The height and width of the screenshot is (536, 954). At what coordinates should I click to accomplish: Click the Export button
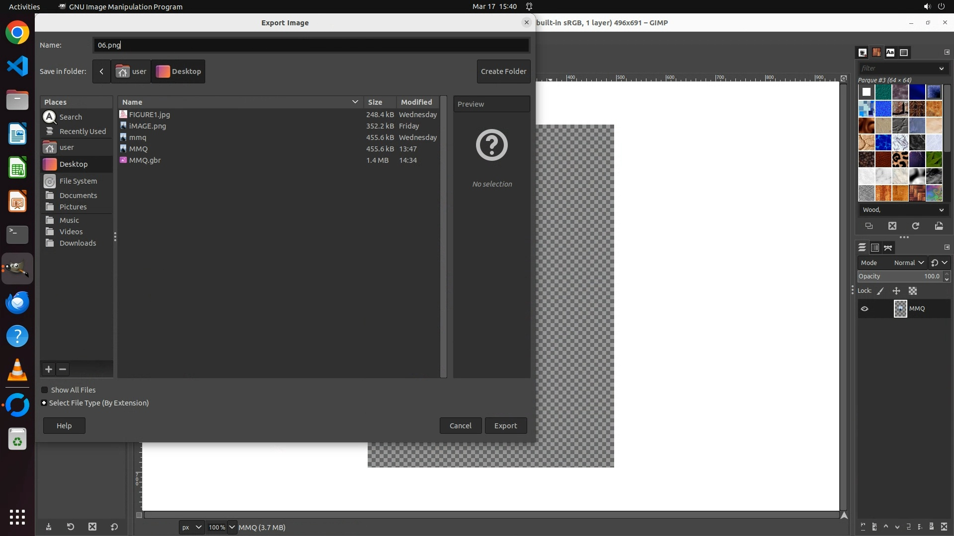pyautogui.click(x=505, y=426)
